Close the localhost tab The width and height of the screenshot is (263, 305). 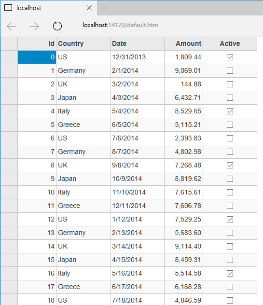(x=89, y=8)
